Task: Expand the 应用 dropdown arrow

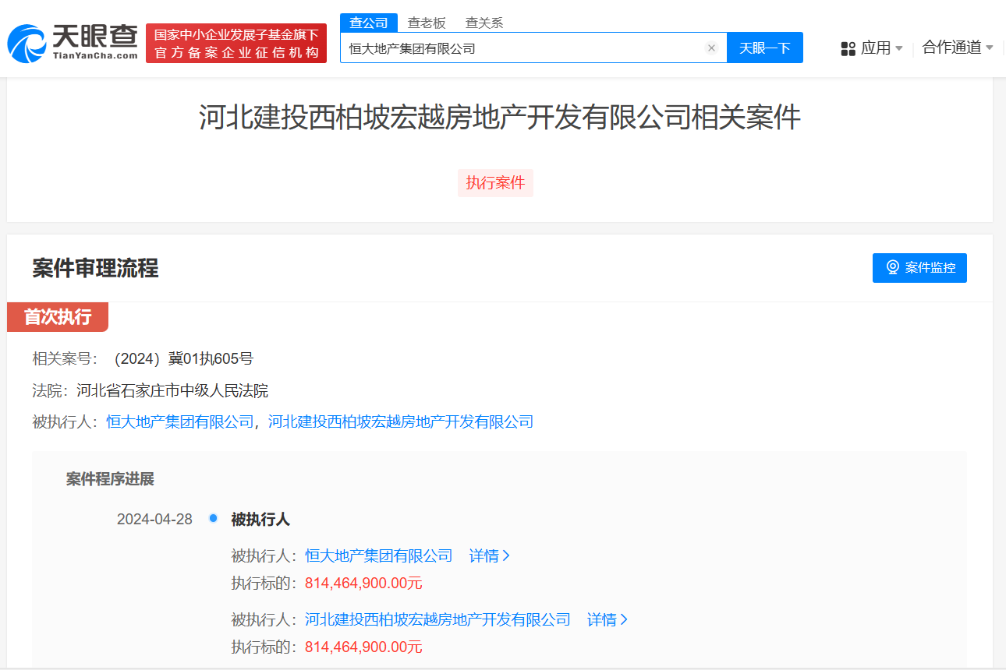Action: point(899,49)
